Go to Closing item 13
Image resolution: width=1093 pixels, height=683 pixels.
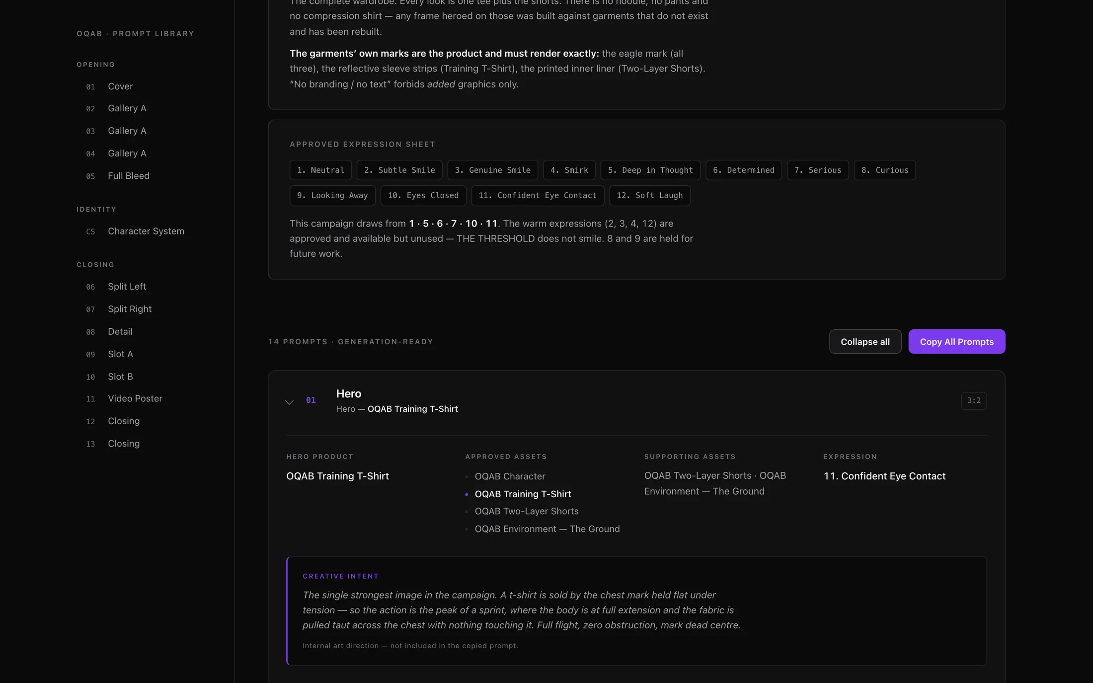click(124, 444)
